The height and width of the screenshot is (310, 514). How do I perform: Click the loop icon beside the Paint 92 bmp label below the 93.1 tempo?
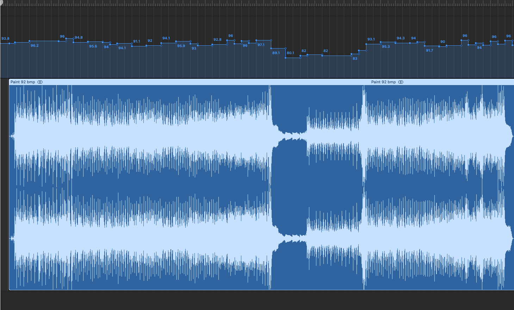coord(401,82)
